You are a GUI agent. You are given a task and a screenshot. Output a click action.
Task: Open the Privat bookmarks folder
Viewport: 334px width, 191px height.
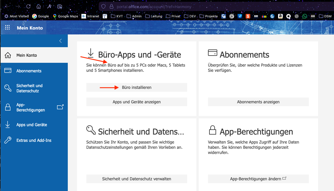click(173, 16)
